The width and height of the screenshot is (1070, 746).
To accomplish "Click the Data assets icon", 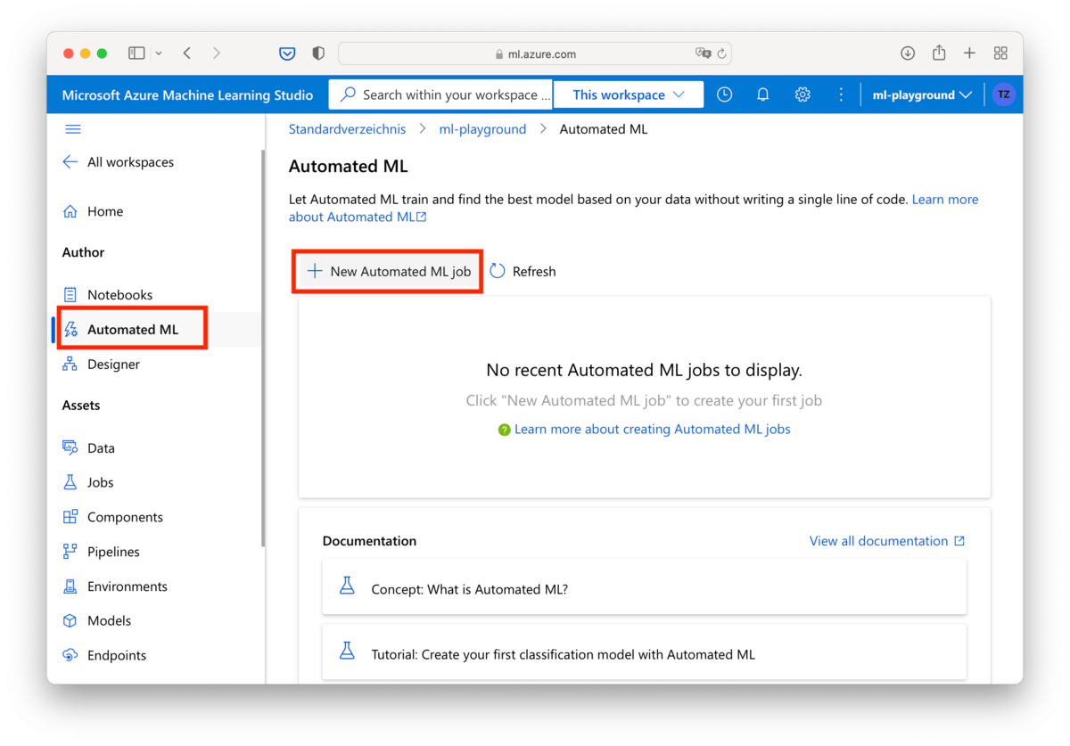I will 70,447.
